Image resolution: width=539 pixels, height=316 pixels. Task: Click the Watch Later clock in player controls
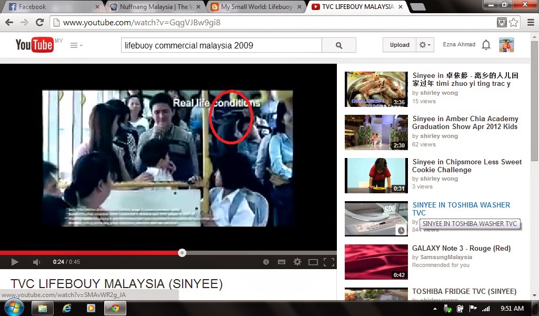tap(266, 262)
